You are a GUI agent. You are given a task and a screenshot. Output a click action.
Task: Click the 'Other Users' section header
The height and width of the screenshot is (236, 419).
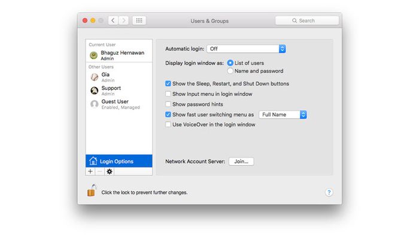click(101, 67)
